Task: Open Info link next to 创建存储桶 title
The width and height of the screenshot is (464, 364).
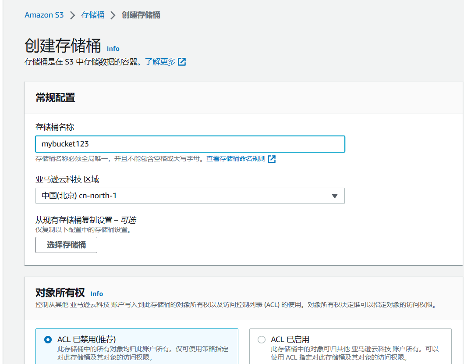Action: (113, 49)
